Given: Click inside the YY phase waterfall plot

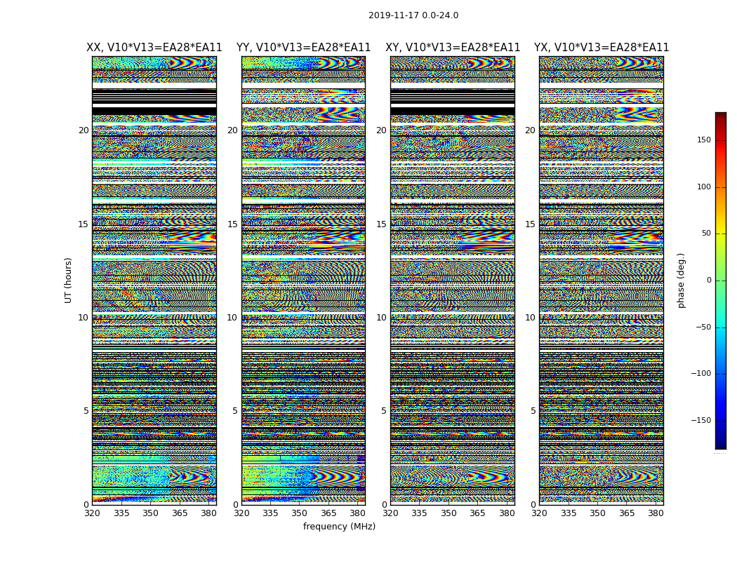Looking at the screenshot, I should (303, 280).
